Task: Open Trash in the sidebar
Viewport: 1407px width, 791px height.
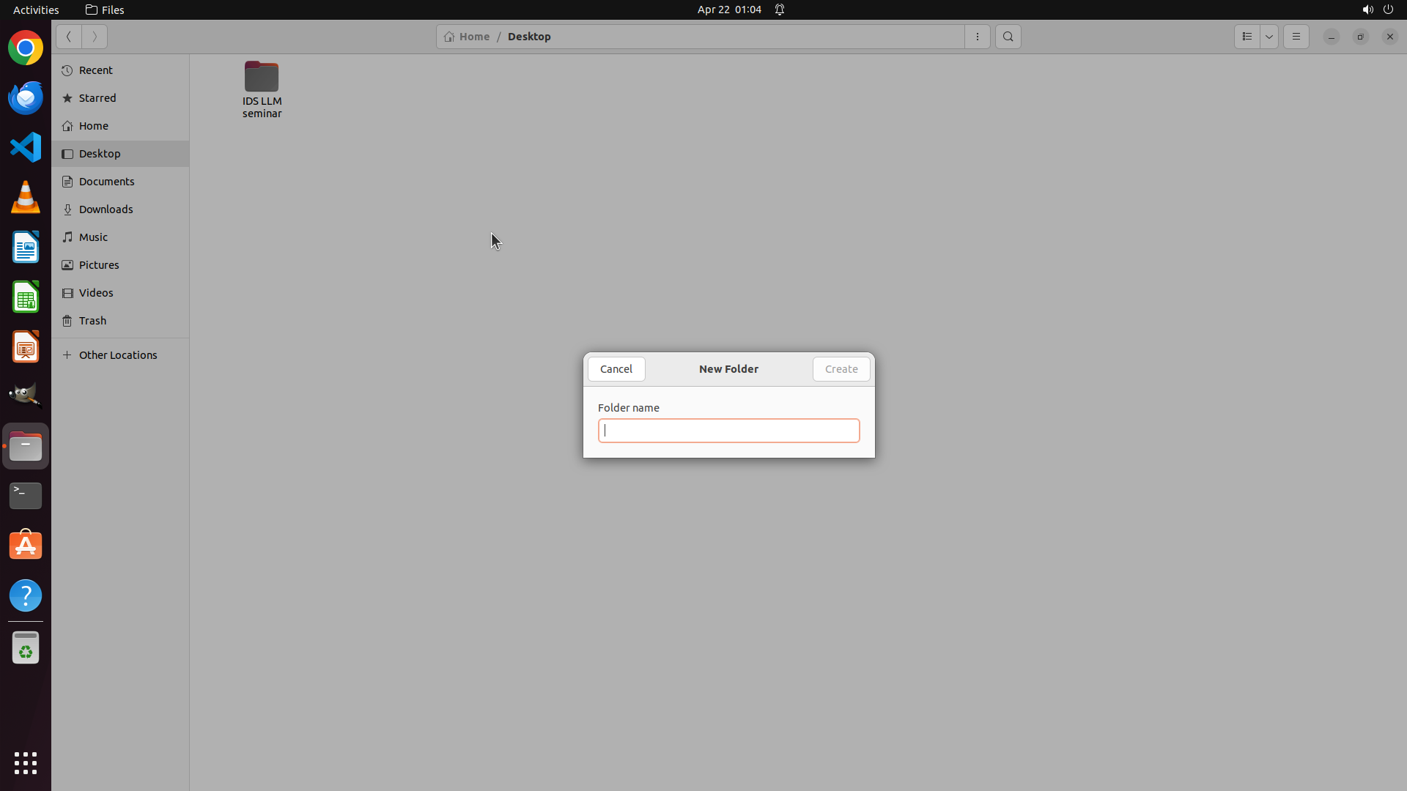Action: coord(92,321)
